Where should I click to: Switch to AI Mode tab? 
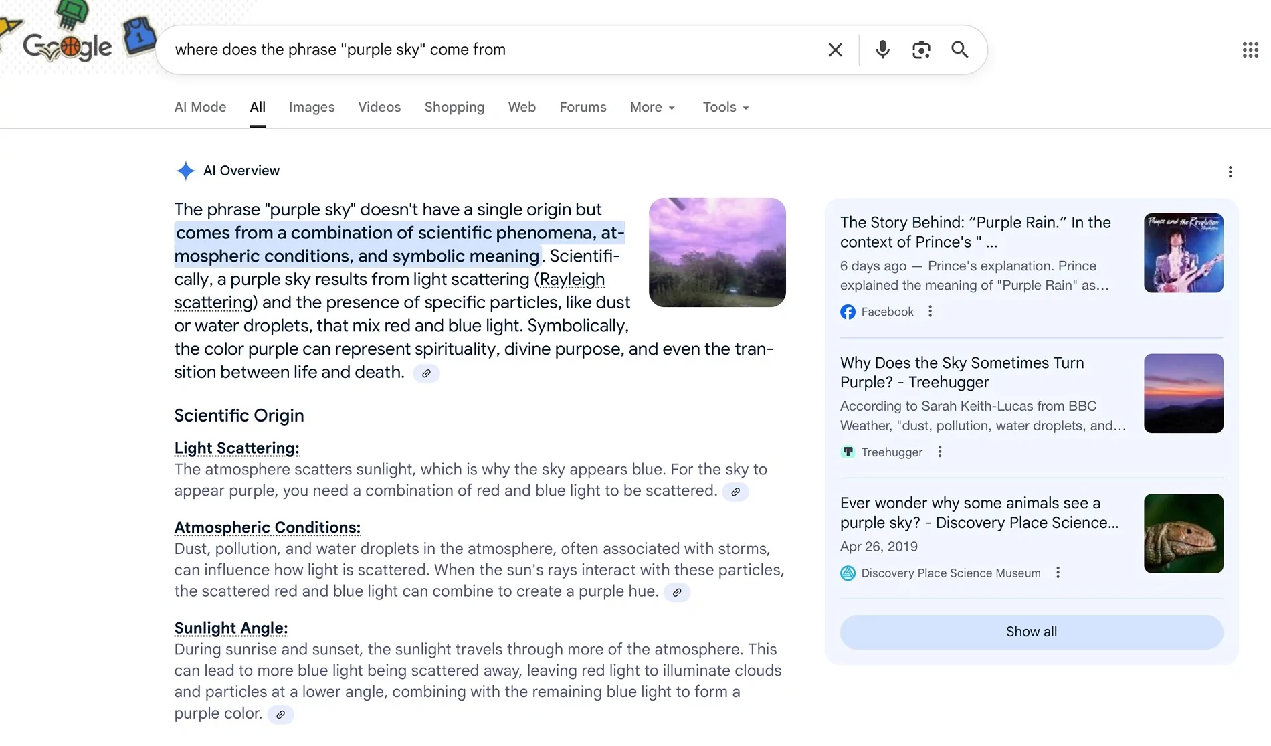coord(200,107)
